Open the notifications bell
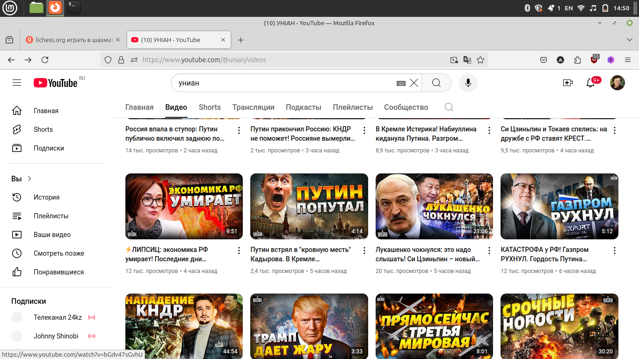 [x=590, y=83]
